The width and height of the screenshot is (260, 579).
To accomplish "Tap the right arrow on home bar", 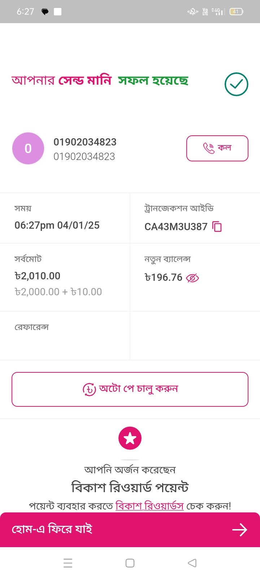I will point(239,530).
